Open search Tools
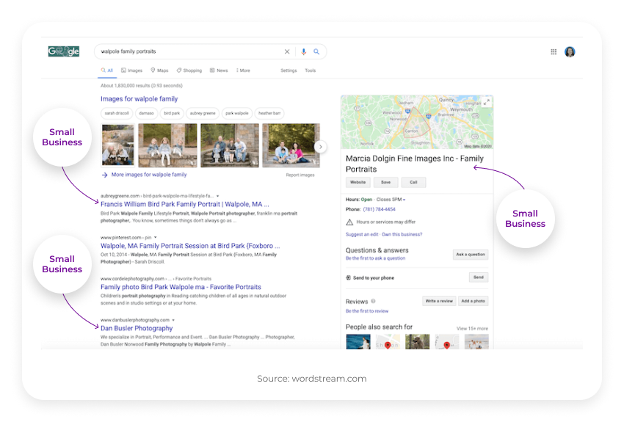The height and width of the screenshot is (422, 624). coord(311,70)
